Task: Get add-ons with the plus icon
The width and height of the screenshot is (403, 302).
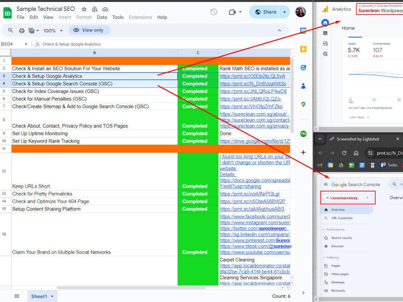Action: coord(303,152)
